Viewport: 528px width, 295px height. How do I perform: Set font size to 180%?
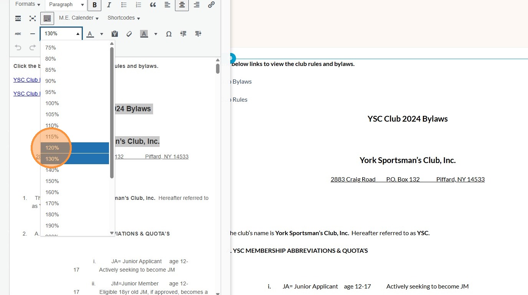tap(75, 214)
